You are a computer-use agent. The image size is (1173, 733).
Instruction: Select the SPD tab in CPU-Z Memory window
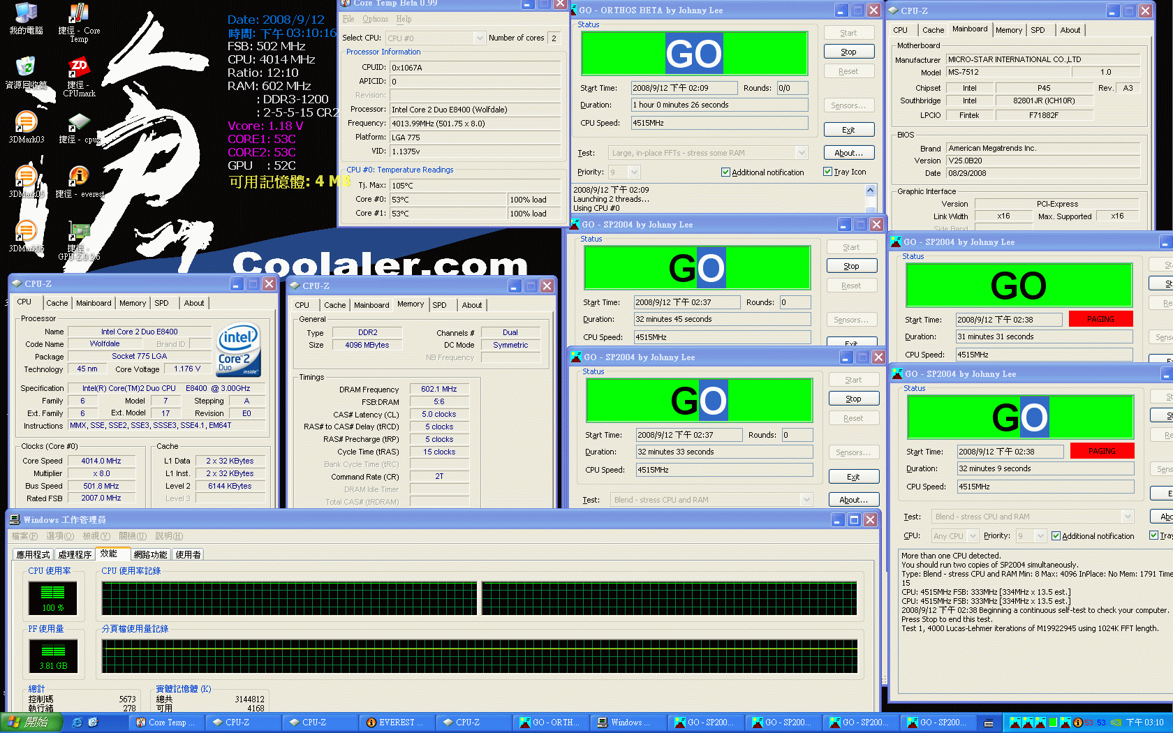[x=439, y=305]
